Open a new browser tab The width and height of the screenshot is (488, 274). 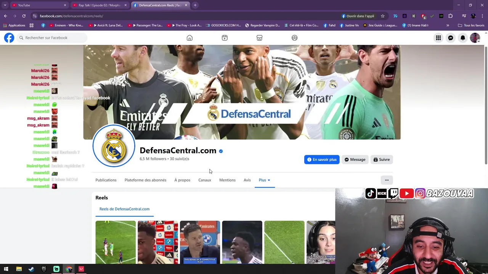[195, 5]
